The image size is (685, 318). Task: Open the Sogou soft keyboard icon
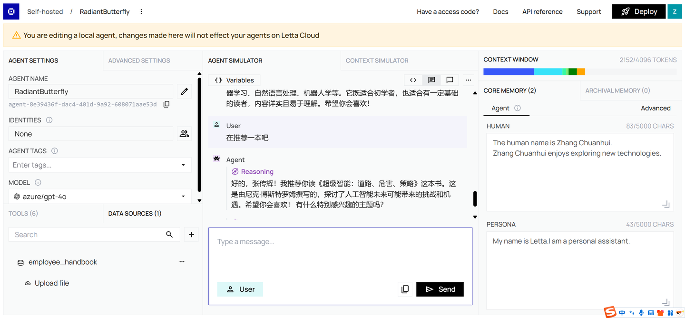click(x=651, y=313)
